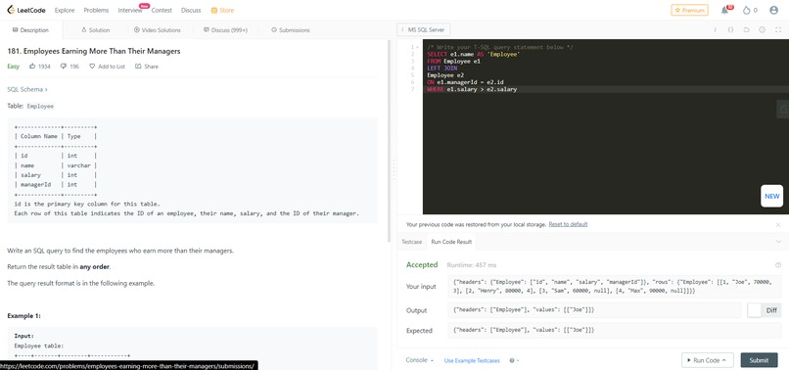Click the Accepted status text
The height and width of the screenshot is (370, 789).
[422, 265]
